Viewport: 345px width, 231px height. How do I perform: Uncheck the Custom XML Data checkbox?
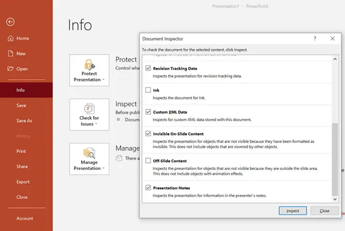[x=148, y=112]
